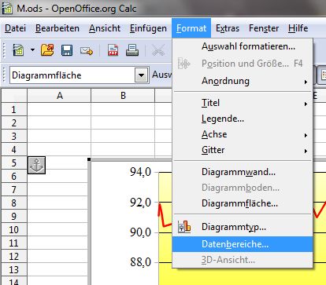Click chart axis label 88,0

pyautogui.click(x=141, y=262)
